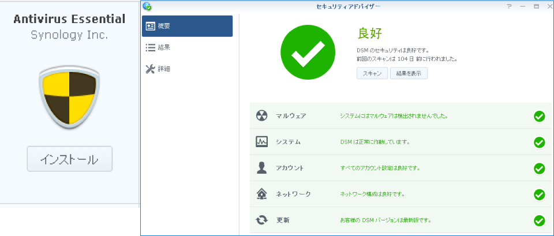Select the システム category label

click(288, 142)
